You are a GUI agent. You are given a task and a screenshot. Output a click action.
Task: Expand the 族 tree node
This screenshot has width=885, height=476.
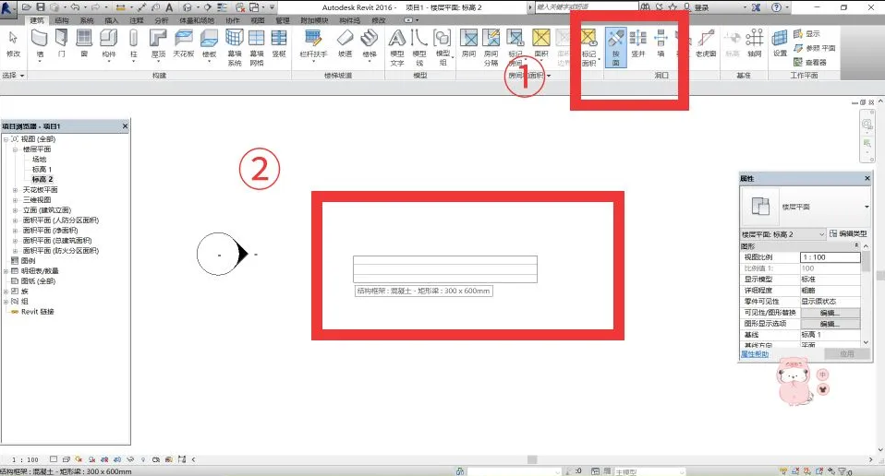6,292
